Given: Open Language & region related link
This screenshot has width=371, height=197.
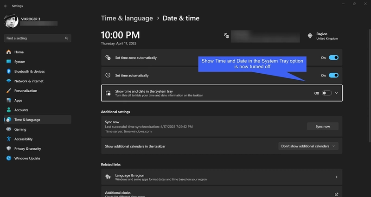Looking at the screenshot, I should [x=221, y=178].
